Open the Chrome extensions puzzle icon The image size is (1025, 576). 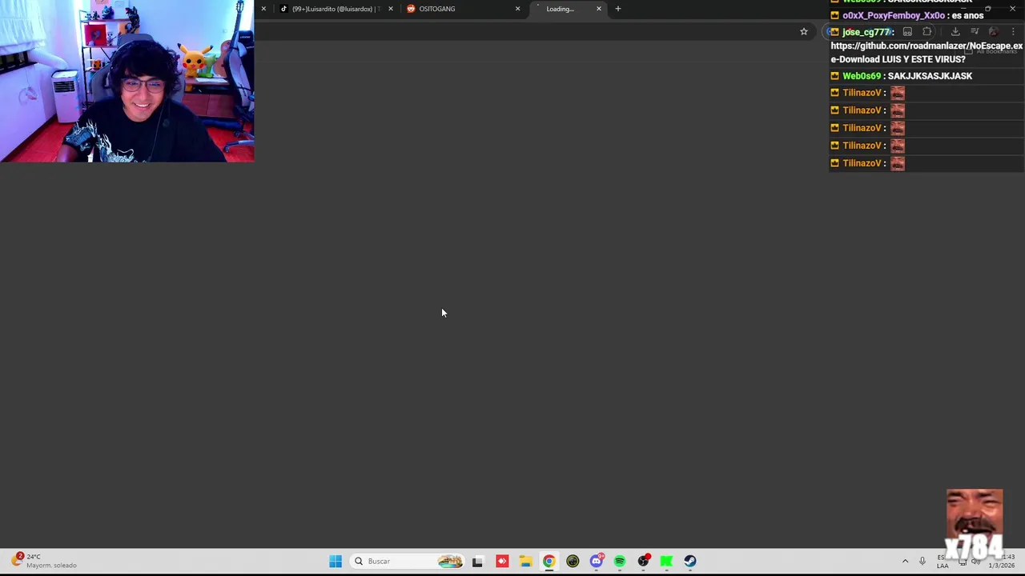coord(927,31)
